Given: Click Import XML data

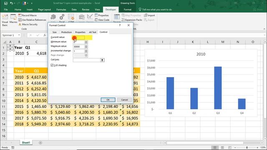Looking at the screenshot, I should [x=149, y=15].
